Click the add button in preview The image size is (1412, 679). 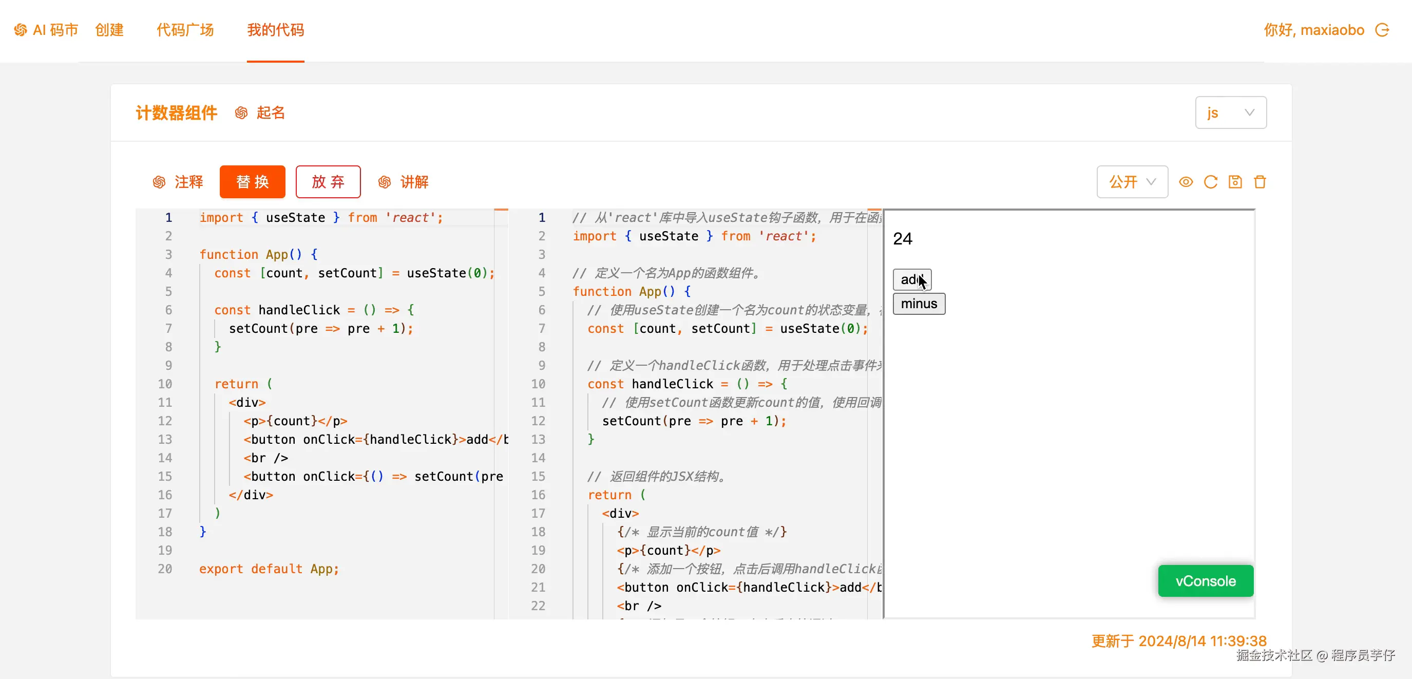tap(912, 279)
